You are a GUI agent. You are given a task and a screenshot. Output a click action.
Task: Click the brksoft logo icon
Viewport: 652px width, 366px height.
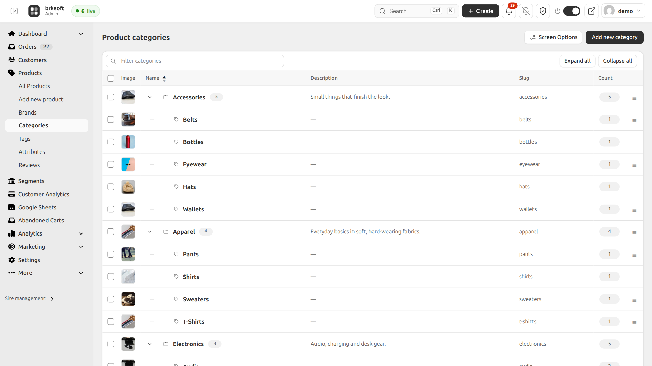click(x=34, y=11)
